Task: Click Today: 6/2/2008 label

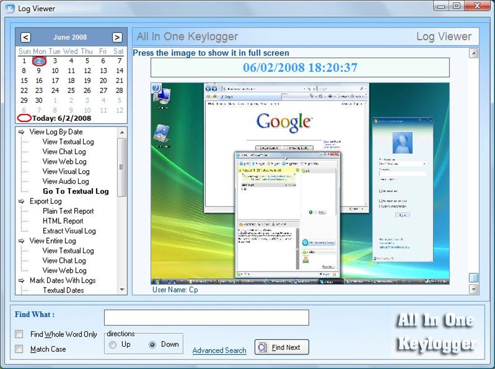Action: coord(62,118)
